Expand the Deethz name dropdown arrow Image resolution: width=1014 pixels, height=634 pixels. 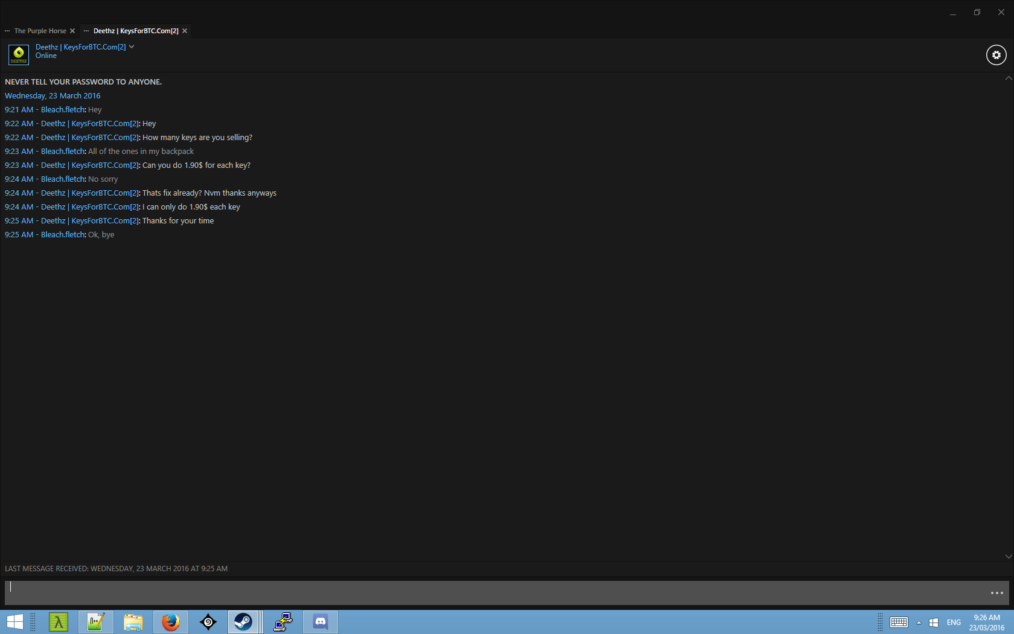pos(132,46)
